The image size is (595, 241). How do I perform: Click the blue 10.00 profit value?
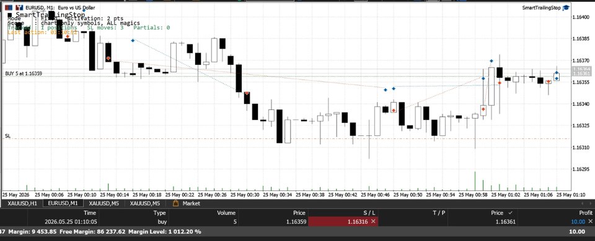click(x=578, y=222)
